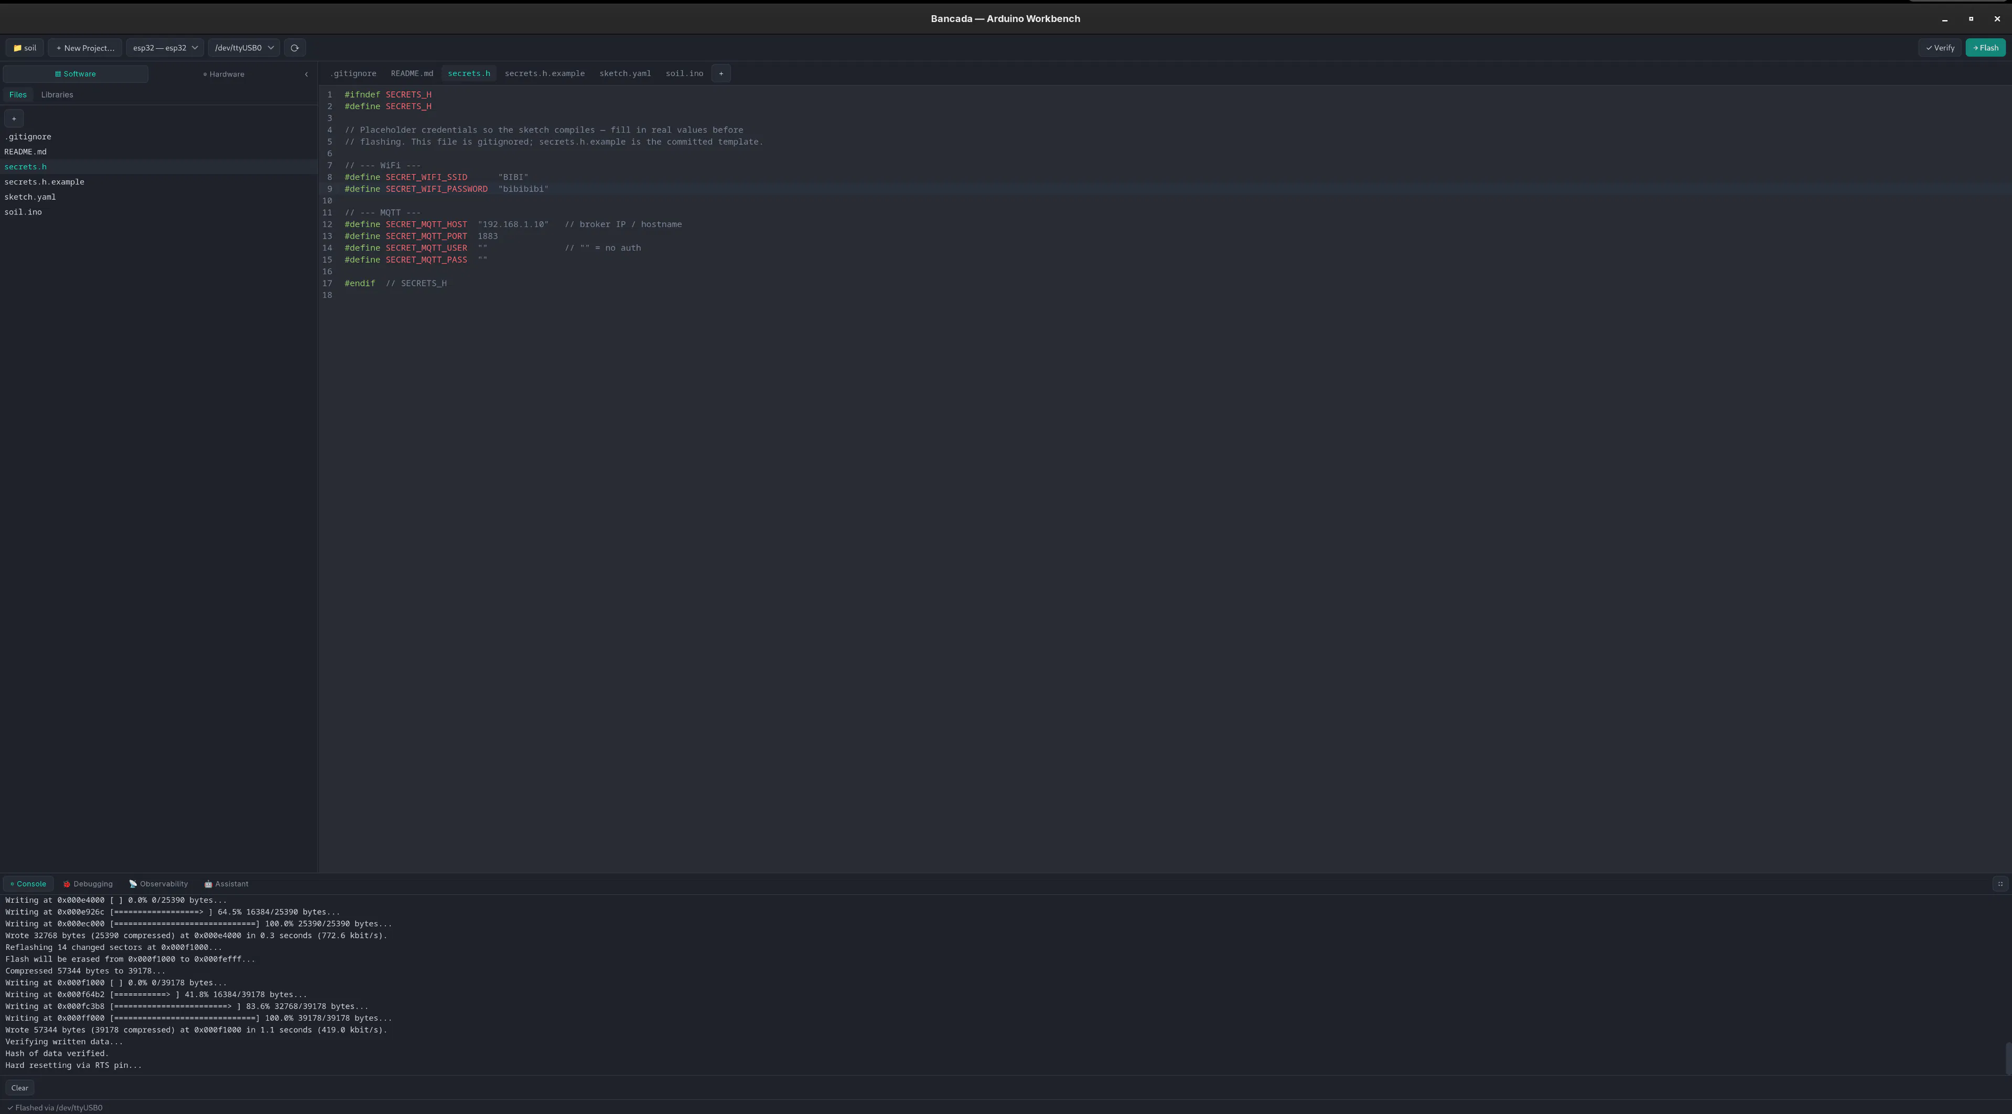Maximize the Bancada window
Screen dimensions: 2012x1114
[x=1971, y=19]
